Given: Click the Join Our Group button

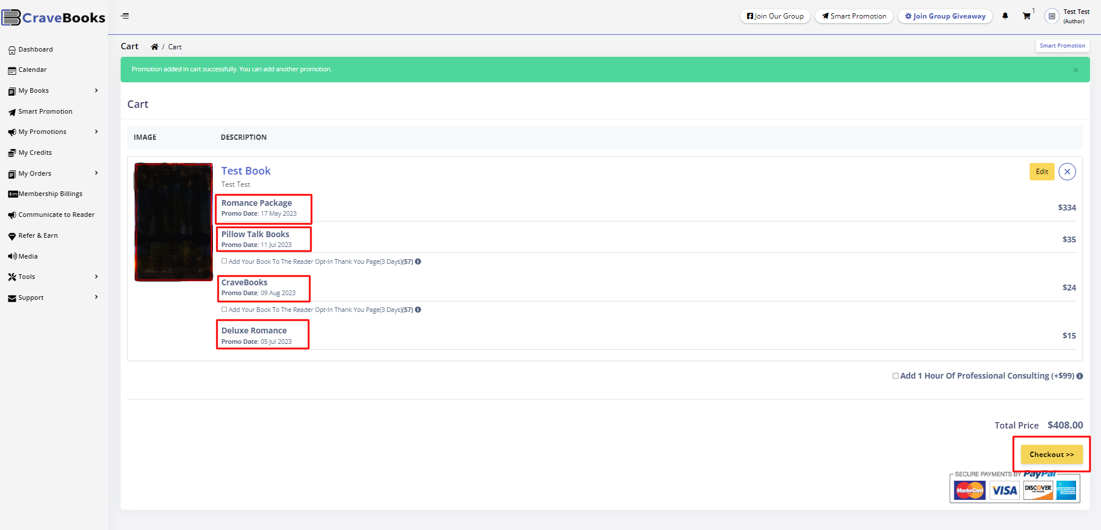Looking at the screenshot, I should point(775,16).
